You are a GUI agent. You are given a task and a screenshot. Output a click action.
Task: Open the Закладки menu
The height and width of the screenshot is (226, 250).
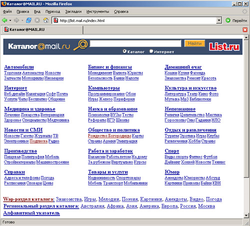coord(73,11)
